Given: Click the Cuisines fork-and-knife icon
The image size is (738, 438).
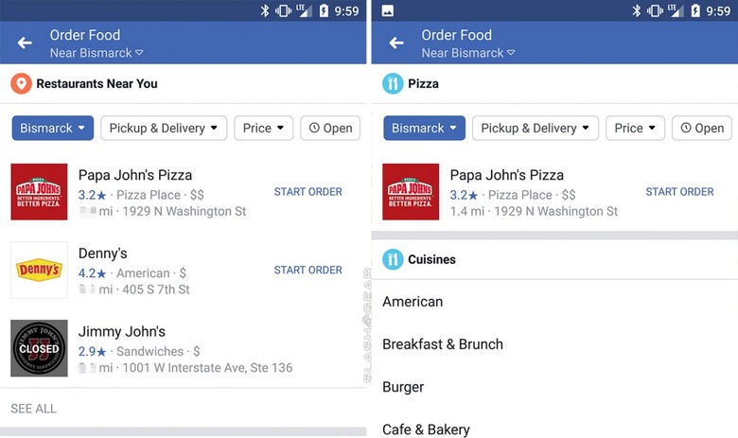Looking at the screenshot, I should click(393, 259).
